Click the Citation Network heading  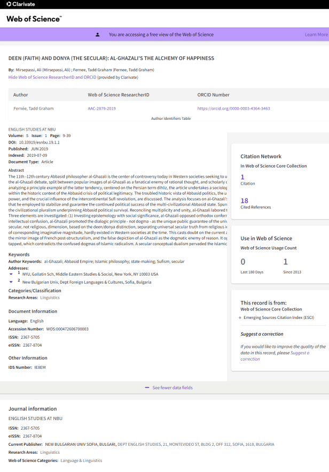(x=261, y=156)
